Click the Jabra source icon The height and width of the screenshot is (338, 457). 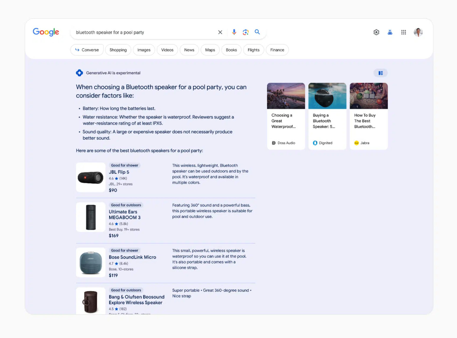pos(356,143)
